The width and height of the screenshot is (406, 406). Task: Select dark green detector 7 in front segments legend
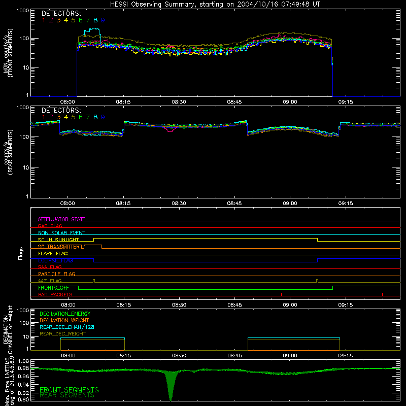pyautogui.click(x=88, y=20)
